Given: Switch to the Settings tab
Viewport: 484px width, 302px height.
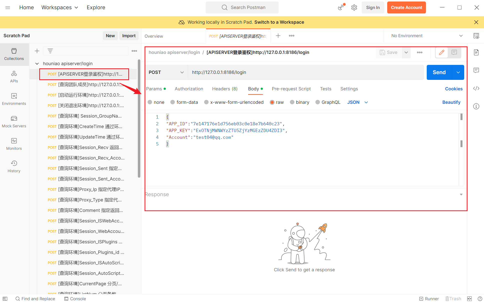Looking at the screenshot, I should 349,89.
